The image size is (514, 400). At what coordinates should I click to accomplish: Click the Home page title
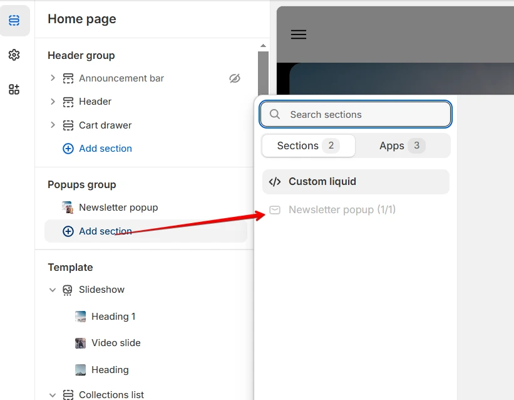(82, 19)
